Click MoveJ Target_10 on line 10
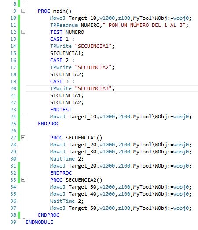This screenshot has width=198, height=230. point(73,18)
